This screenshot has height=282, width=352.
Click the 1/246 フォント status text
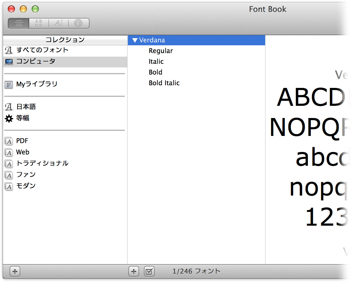[196, 271]
